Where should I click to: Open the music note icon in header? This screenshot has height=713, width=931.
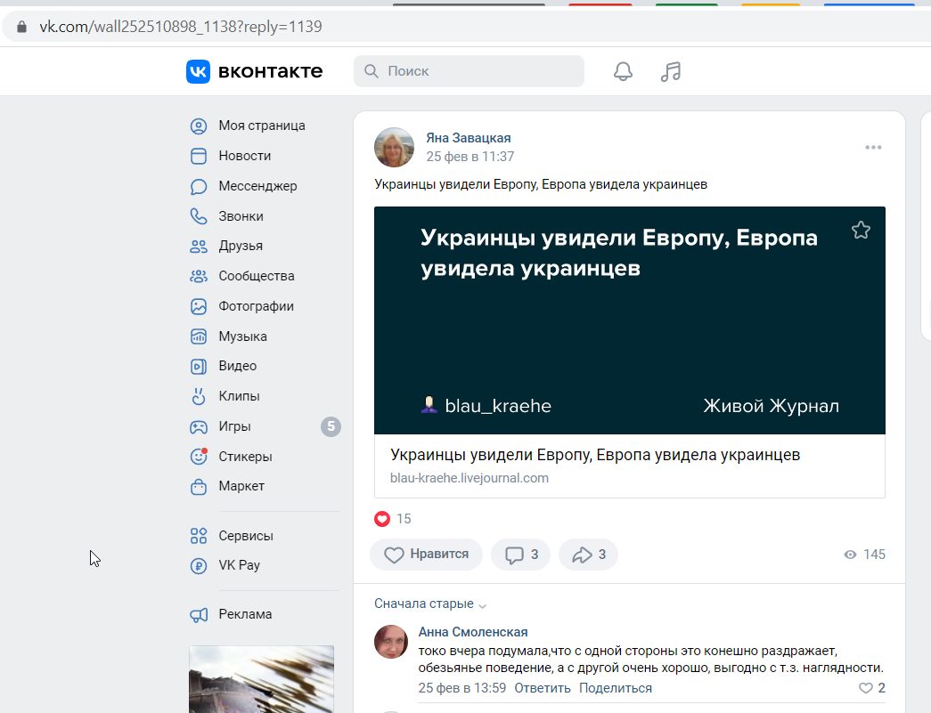[671, 72]
